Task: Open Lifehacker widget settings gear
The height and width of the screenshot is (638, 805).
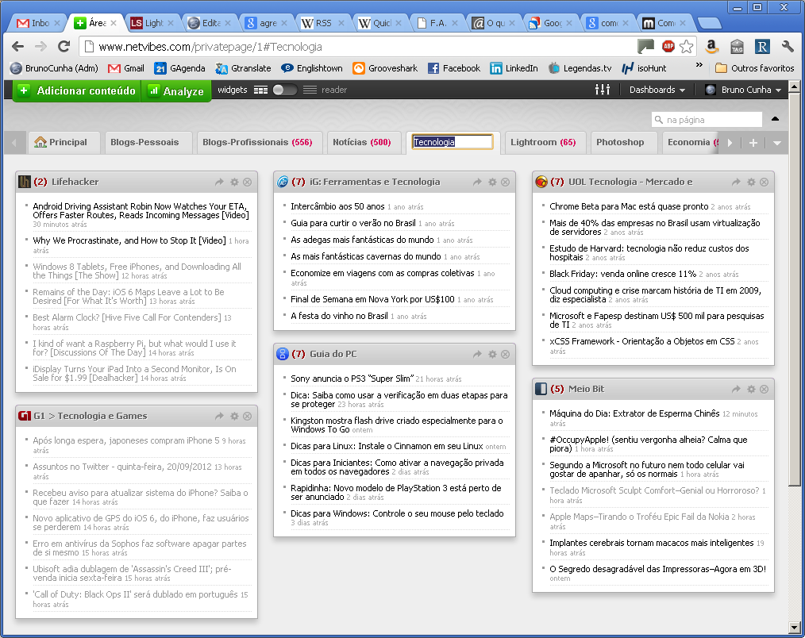Action: click(x=234, y=182)
